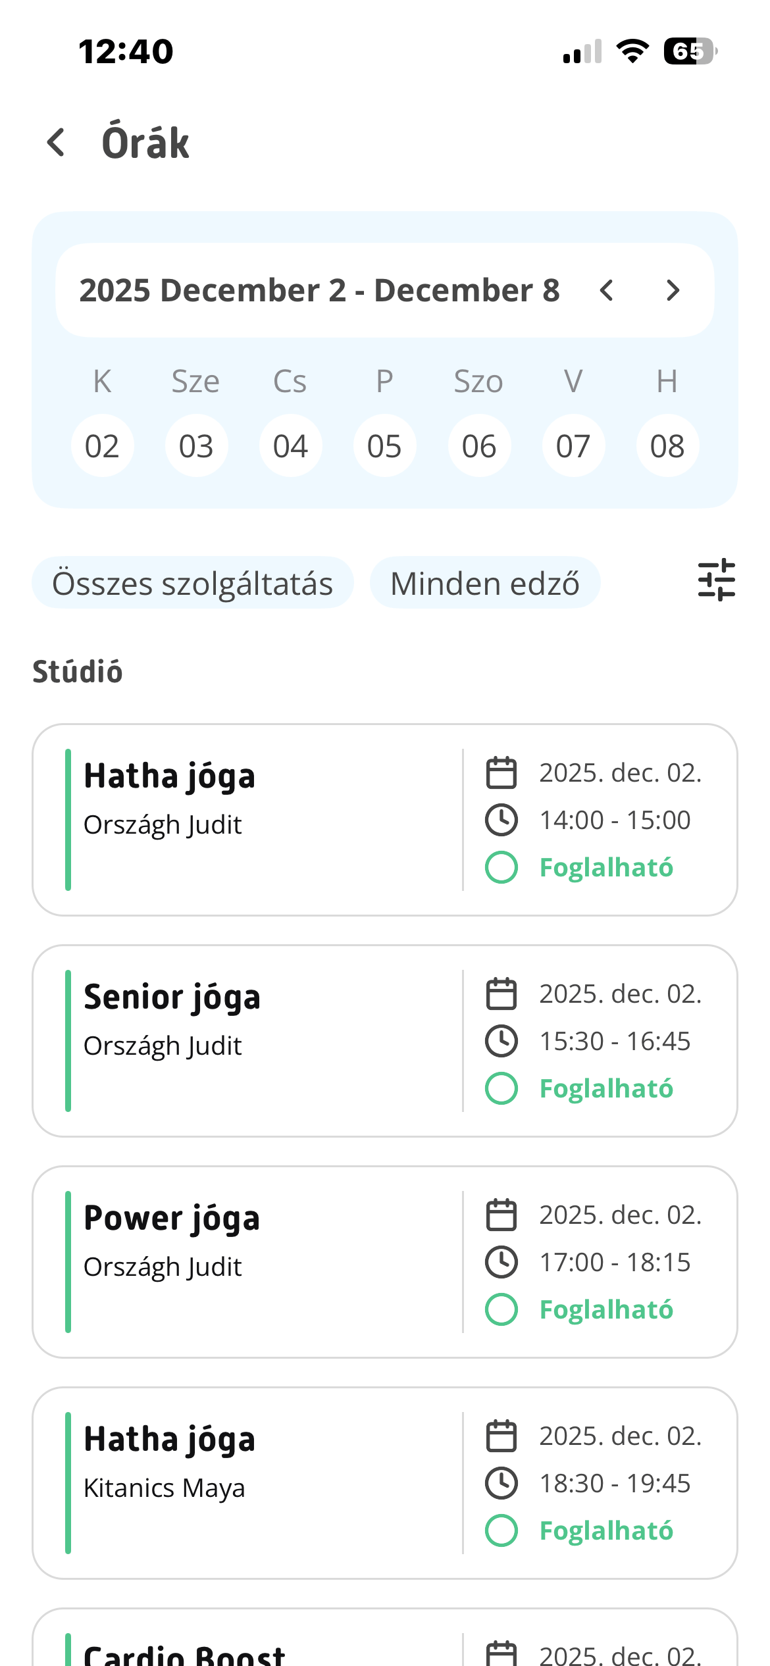Select Thursday 04 in week strip
The height and width of the screenshot is (1666, 770).
click(290, 446)
